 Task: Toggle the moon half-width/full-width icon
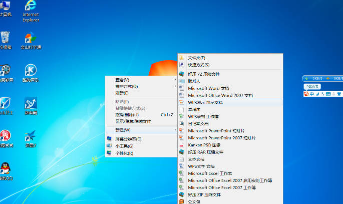[317, 94]
